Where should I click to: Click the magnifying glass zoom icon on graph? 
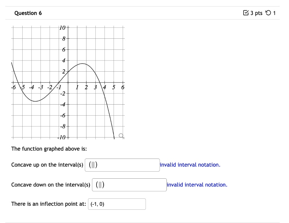[x=121, y=136]
